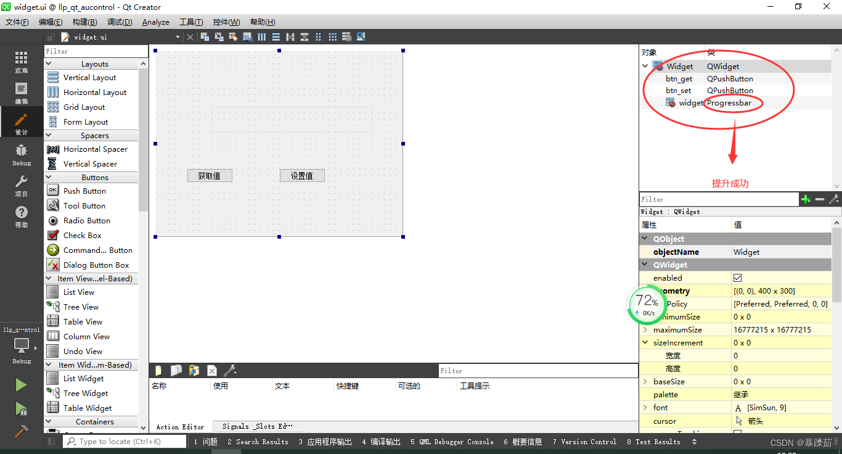Click the Edit Tab Order toolbar icon
Viewport: 842px width, 454px height.
pos(247,37)
